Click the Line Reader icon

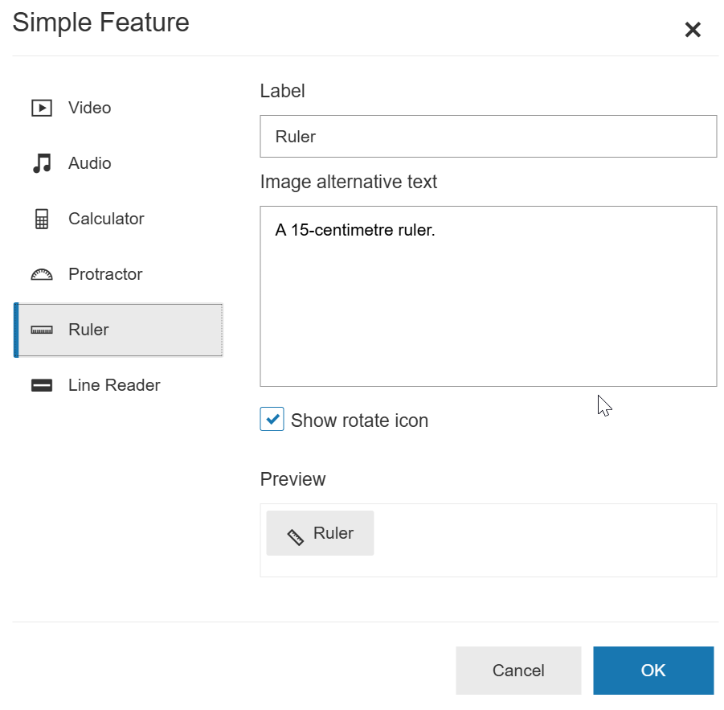pyautogui.click(x=42, y=385)
